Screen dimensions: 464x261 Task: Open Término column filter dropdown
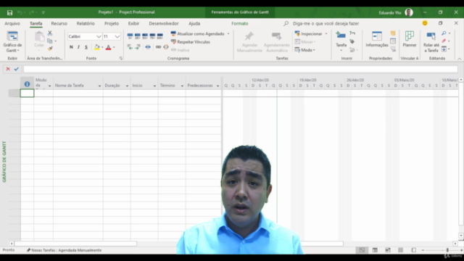(182, 86)
